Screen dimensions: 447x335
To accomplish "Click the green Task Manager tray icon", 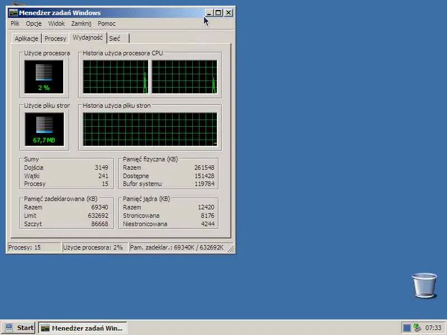I will 417,328.
